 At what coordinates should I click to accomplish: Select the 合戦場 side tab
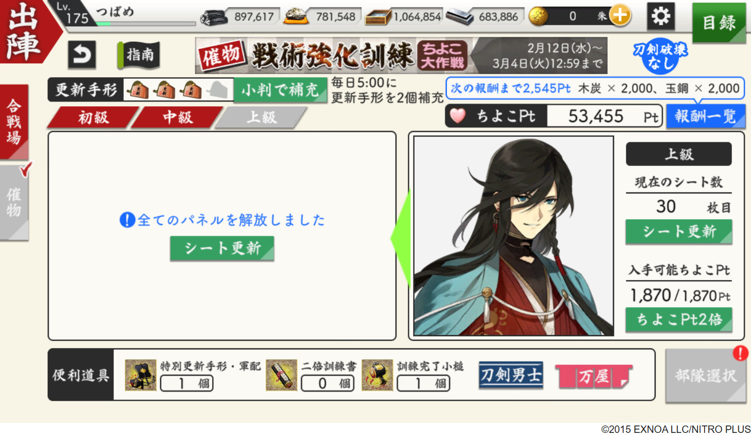[x=14, y=122]
